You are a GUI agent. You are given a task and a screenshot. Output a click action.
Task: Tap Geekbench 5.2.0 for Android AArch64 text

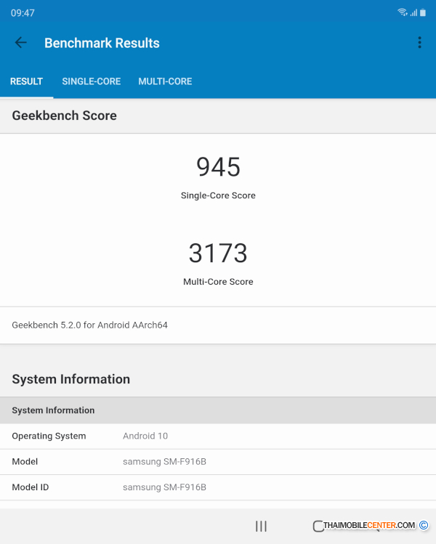(89, 325)
